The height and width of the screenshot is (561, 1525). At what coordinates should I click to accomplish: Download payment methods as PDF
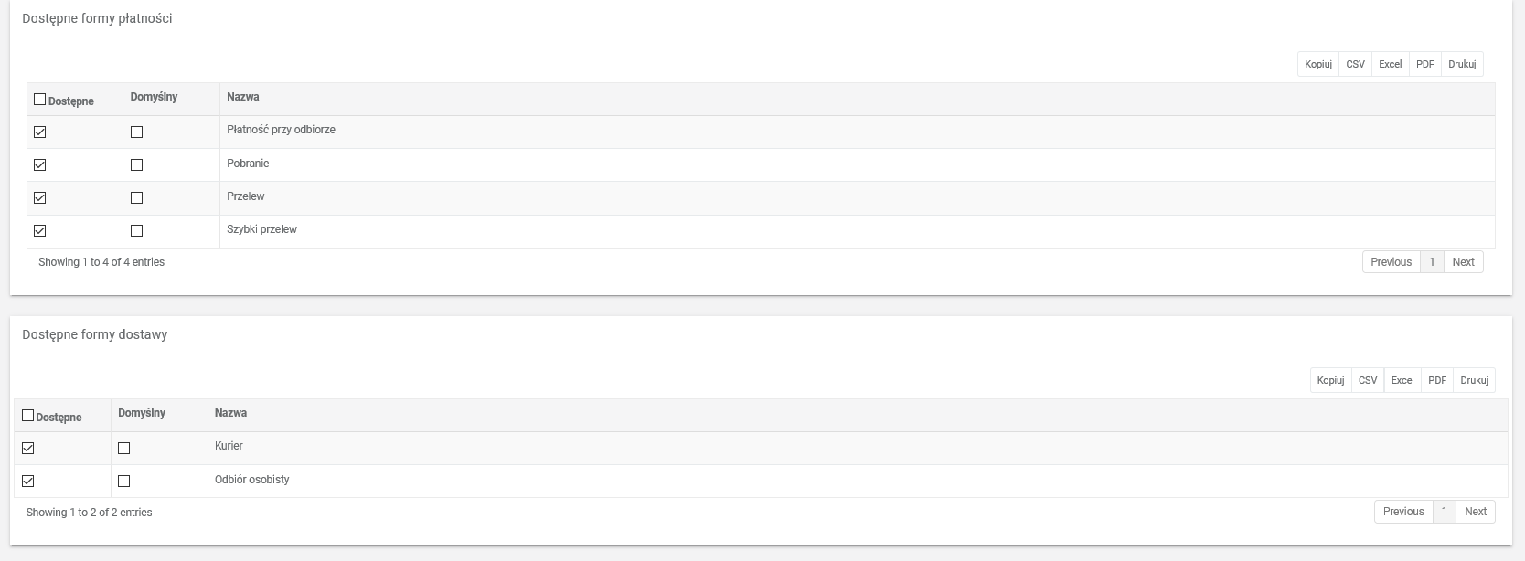(x=1424, y=64)
